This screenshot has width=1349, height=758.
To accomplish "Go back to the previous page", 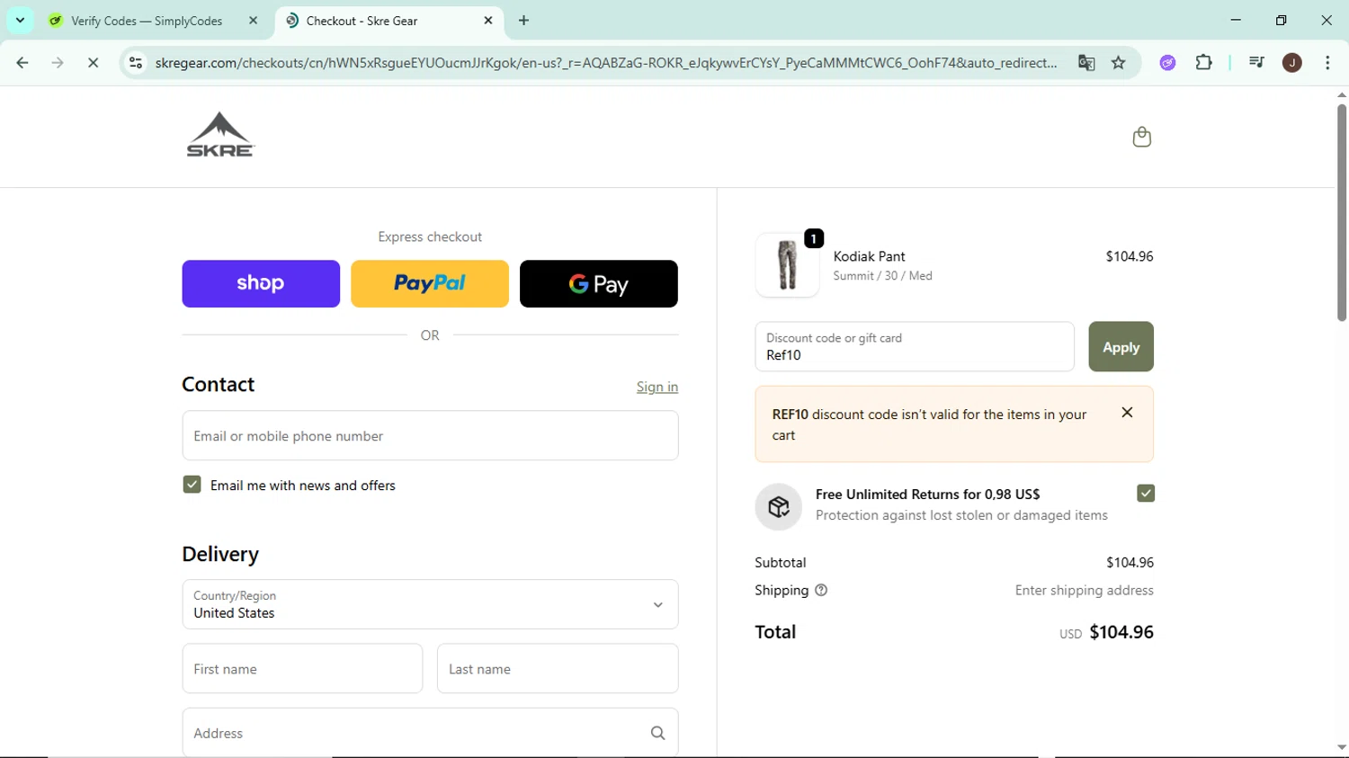I will (22, 63).
